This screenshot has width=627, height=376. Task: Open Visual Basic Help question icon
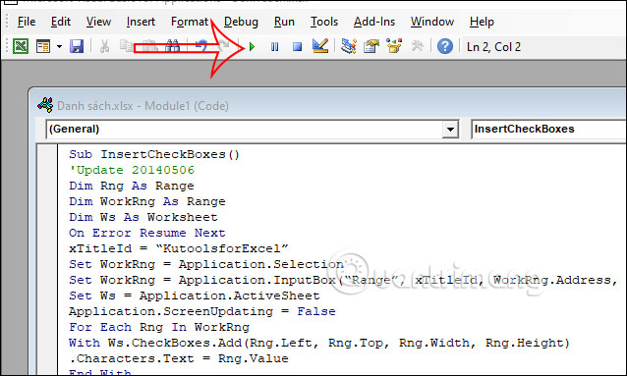point(445,46)
